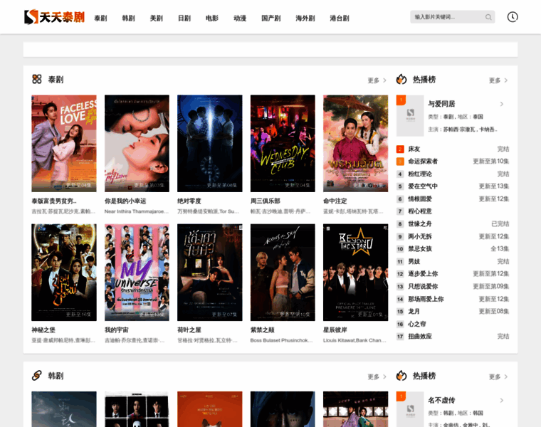The width and height of the screenshot is (541, 427).
Task: Open 更多 for the 泰剧 section
Action: 377,80
